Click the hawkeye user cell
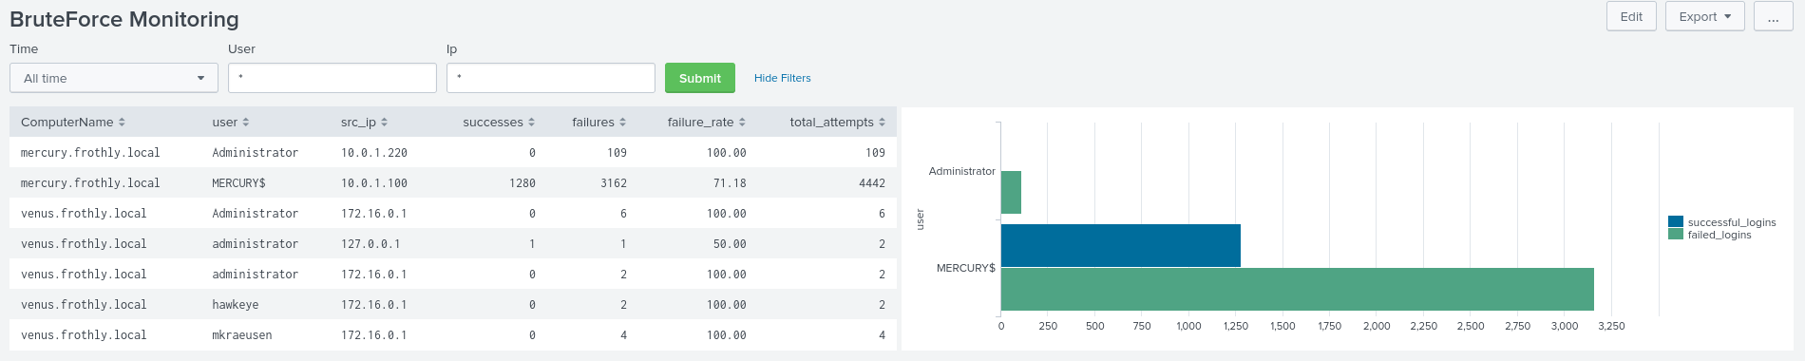 pos(236,304)
